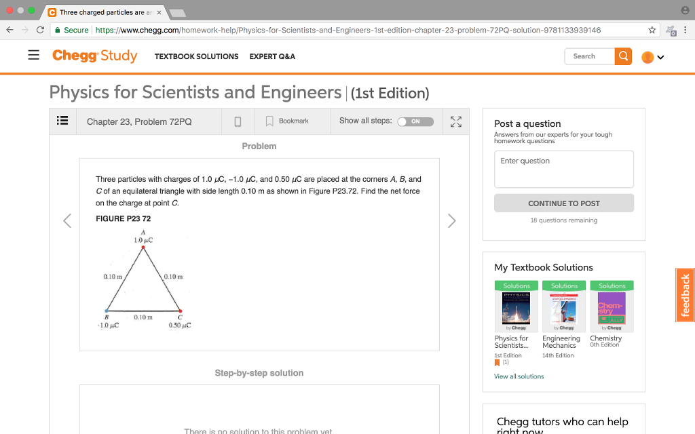Go to the next problem with right chevron
Screen dimensions: 695x434
click(x=451, y=220)
